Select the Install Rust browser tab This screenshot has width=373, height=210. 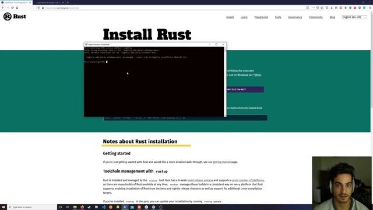pos(16,2)
